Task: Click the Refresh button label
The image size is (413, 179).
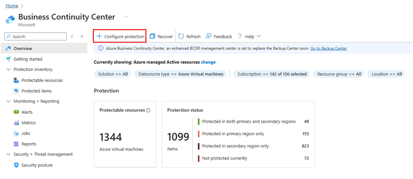Action: pos(193,37)
